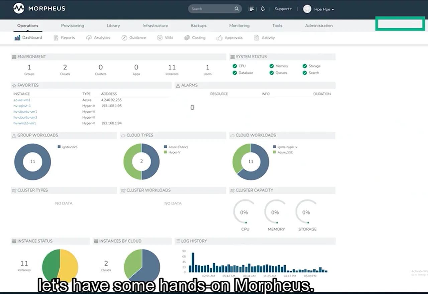This screenshot has width=428, height=294.
Task: Click the Storage status check icon
Action: click(x=305, y=66)
